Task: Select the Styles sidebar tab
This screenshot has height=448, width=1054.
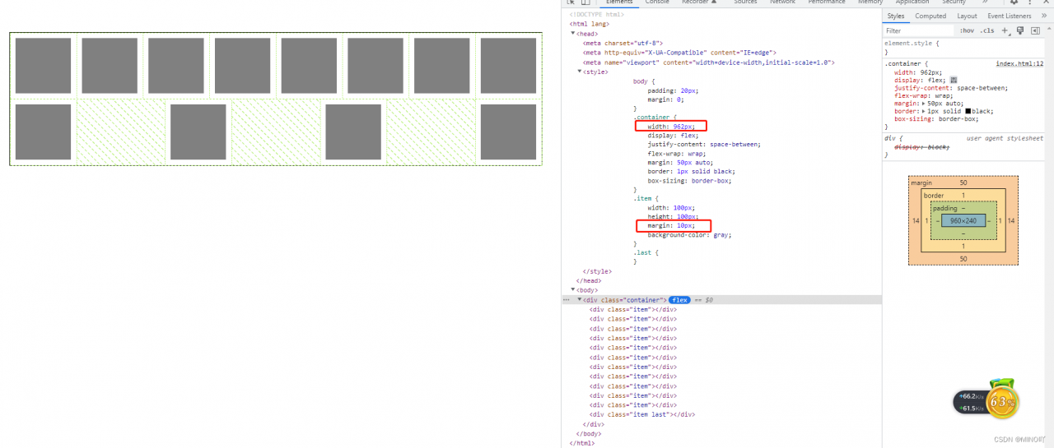Action: tap(896, 16)
